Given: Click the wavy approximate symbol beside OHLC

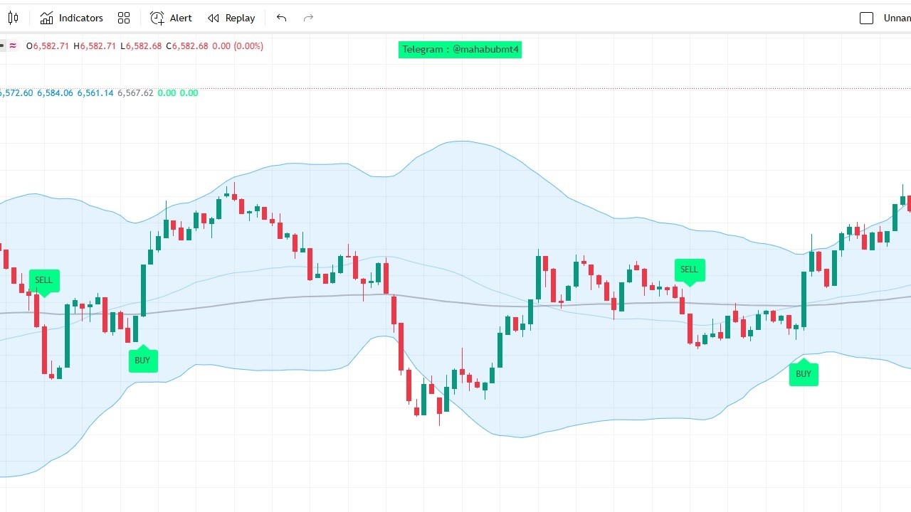Looking at the screenshot, I should [x=13, y=46].
